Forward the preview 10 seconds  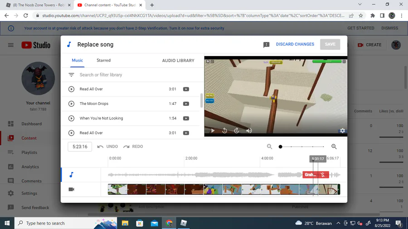point(237,131)
